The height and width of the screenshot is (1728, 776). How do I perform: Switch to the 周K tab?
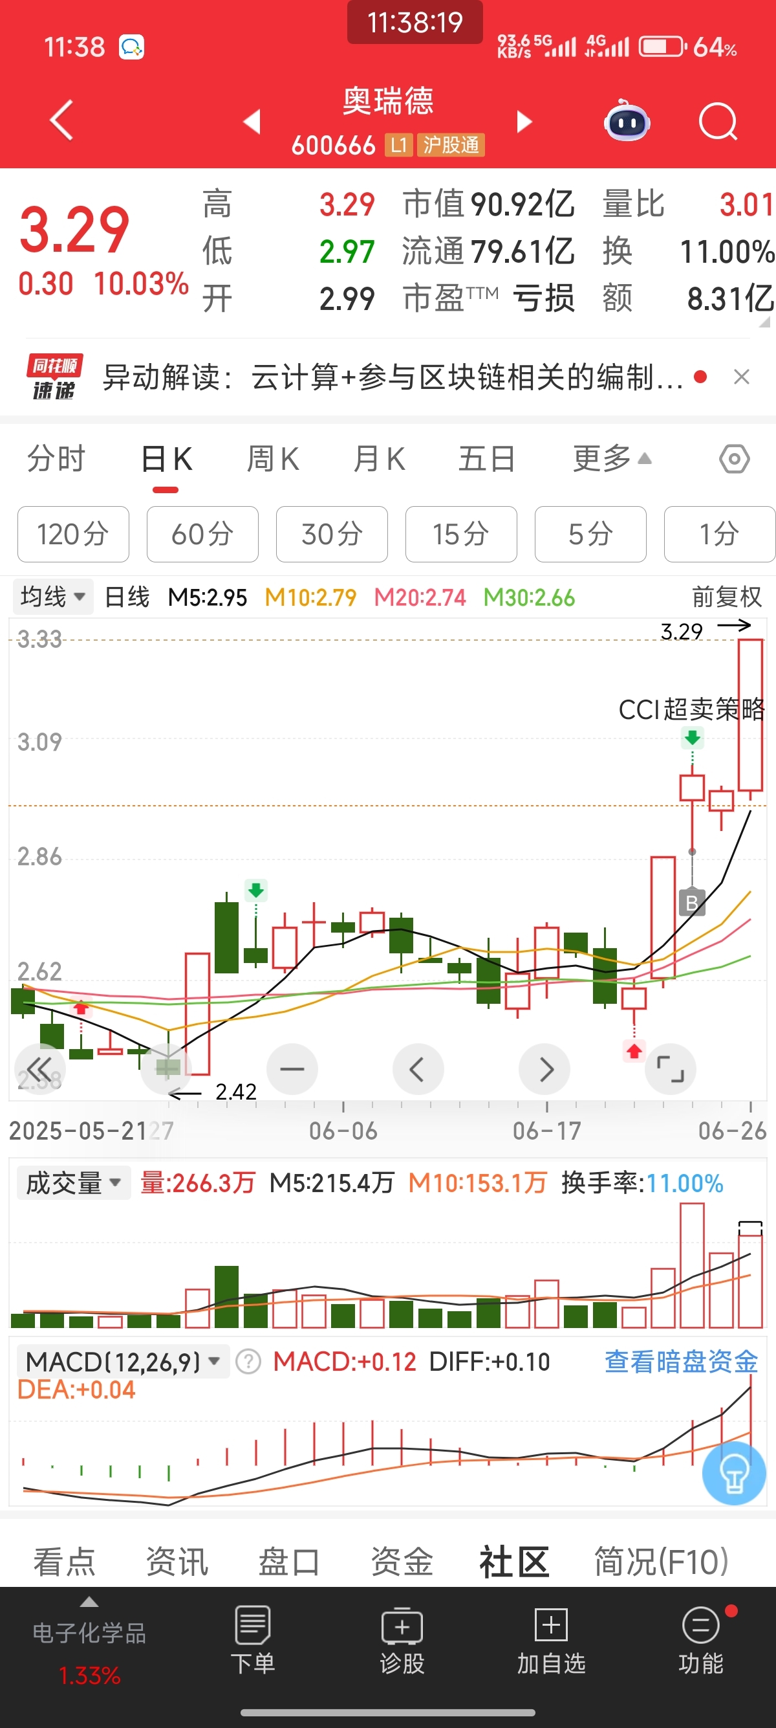[x=273, y=460]
